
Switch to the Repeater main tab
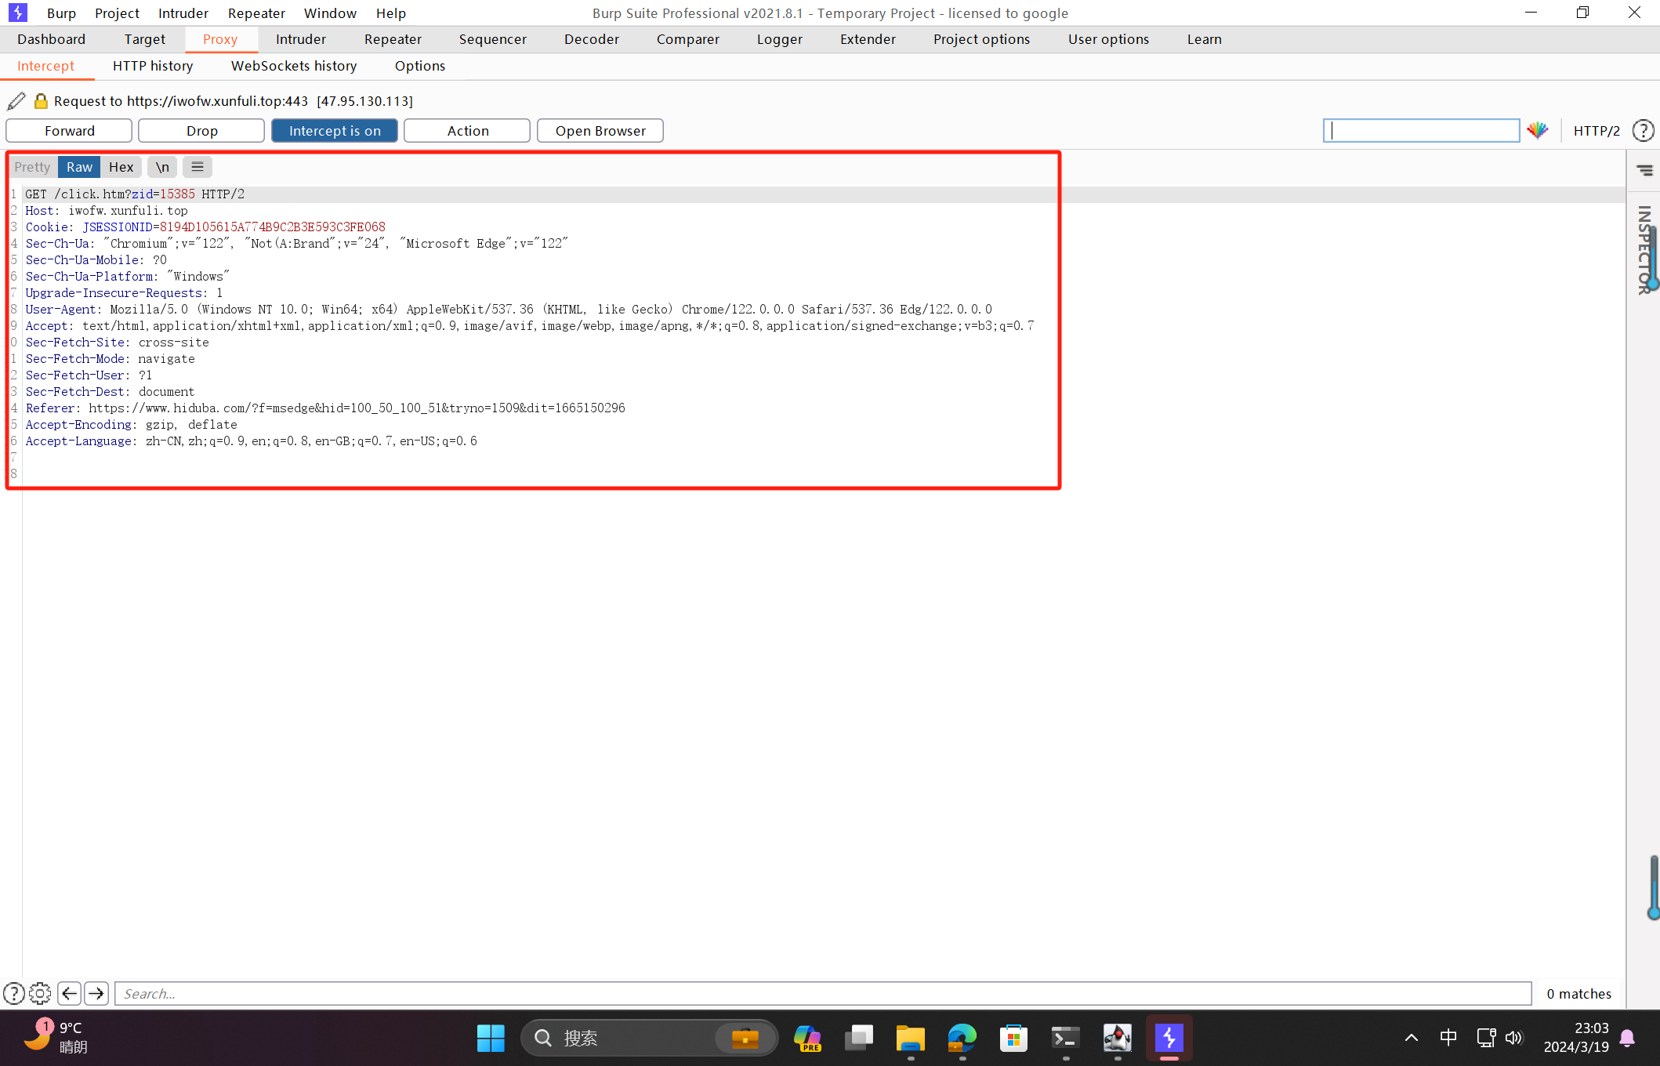[x=393, y=39]
